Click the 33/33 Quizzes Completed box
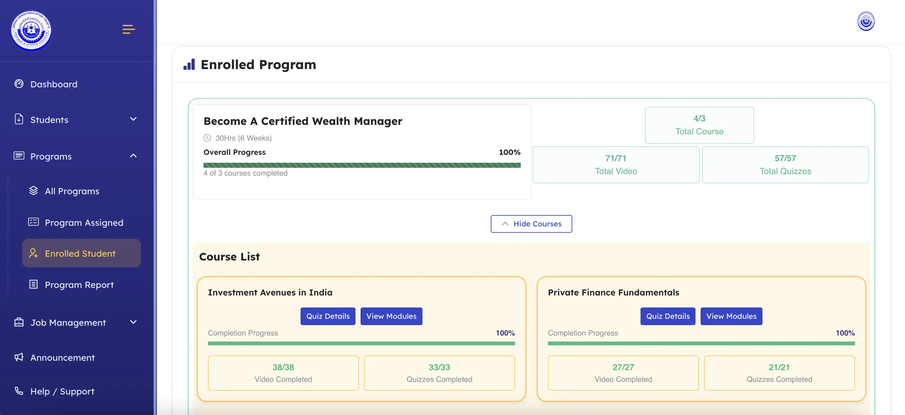Screen dimensions: 905x415 point(439,373)
